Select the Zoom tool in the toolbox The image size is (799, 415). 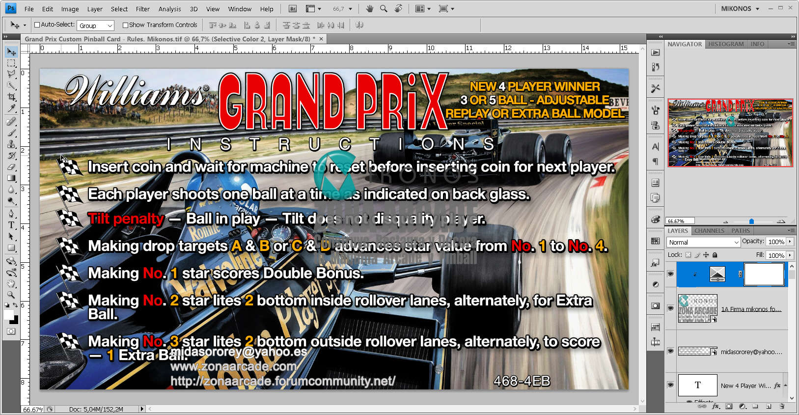[x=11, y=295]
